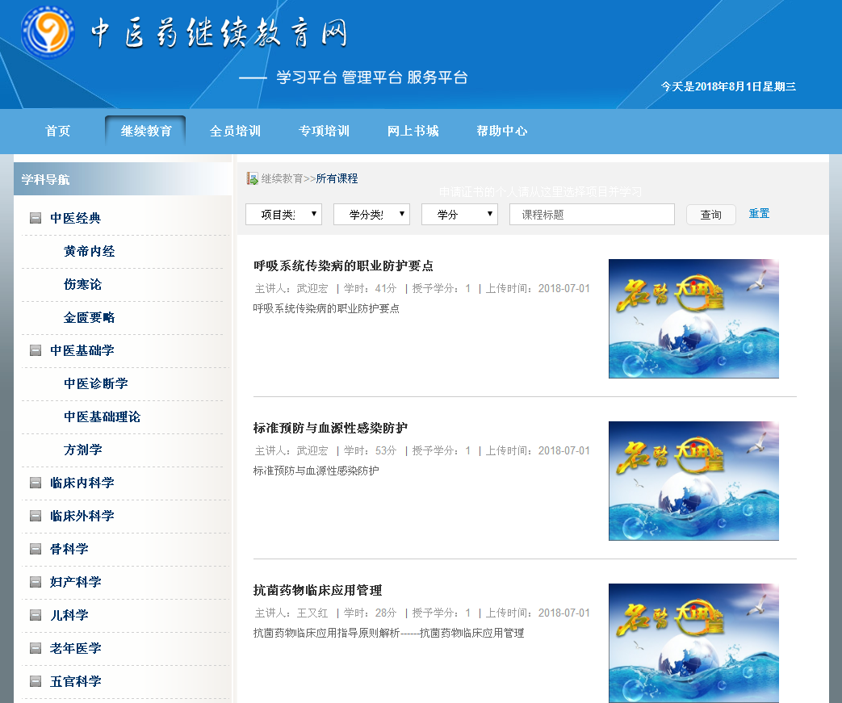Open the 网上书城 nav tab

pos(413,131)
